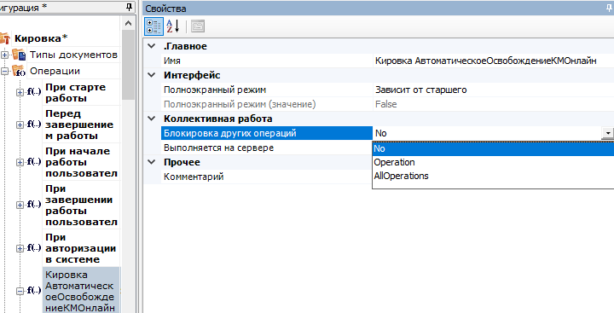Viewport: 614px width, 313px height.
Task: Expand При начале работы пользователя node
Action: point(20,162)
